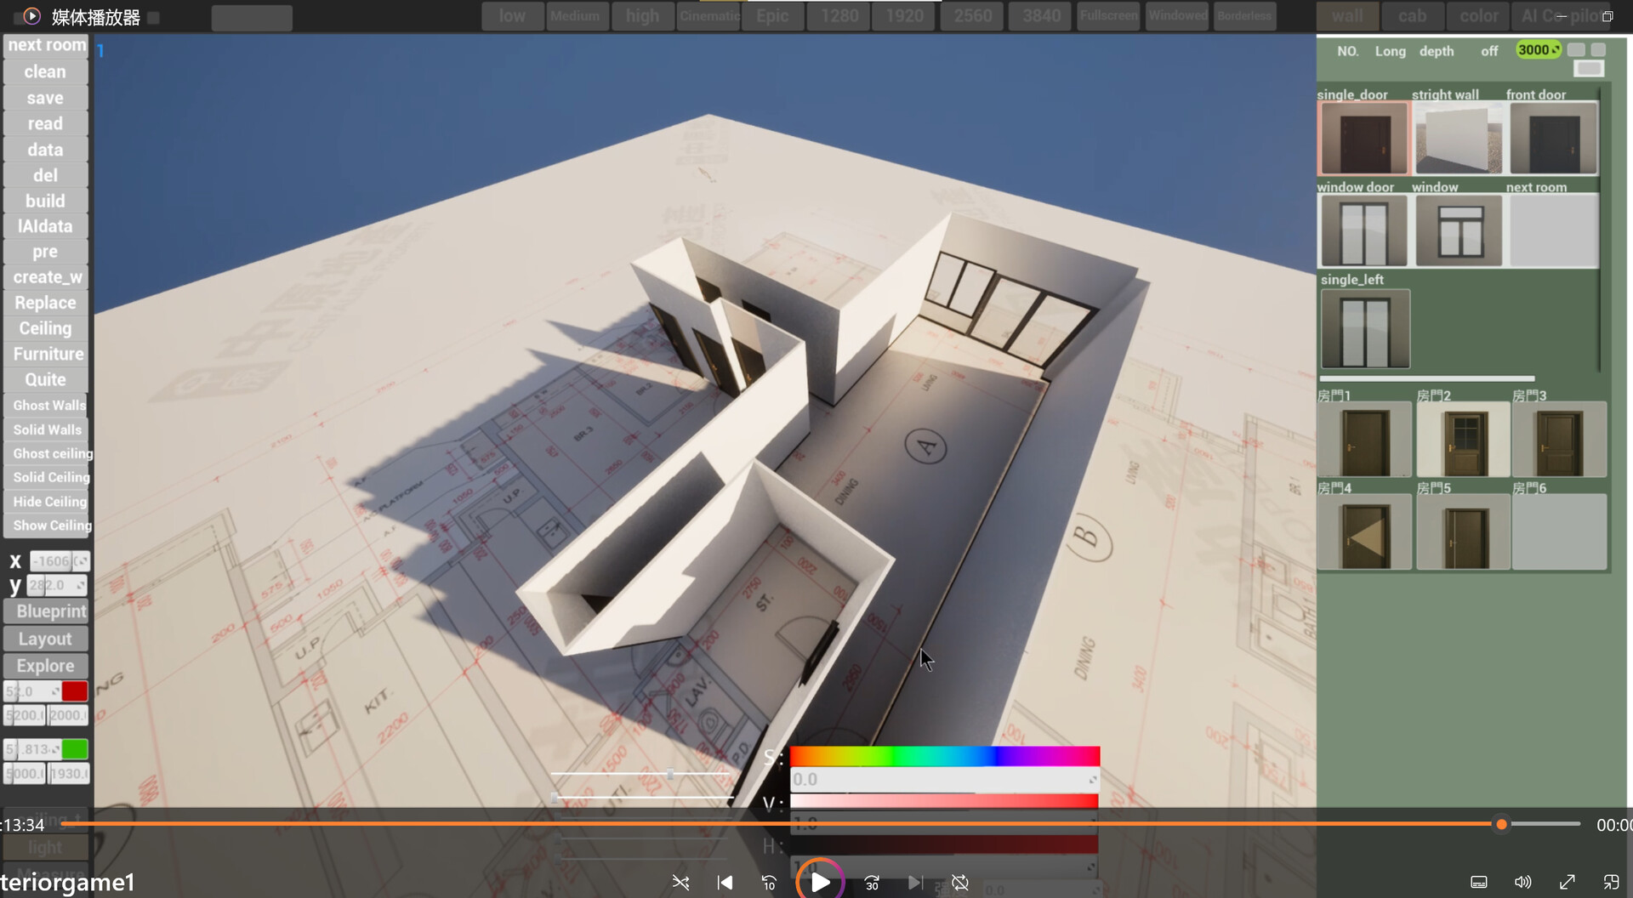Enable subtitles via the closed-caption icon

[x=1479, y=883]
